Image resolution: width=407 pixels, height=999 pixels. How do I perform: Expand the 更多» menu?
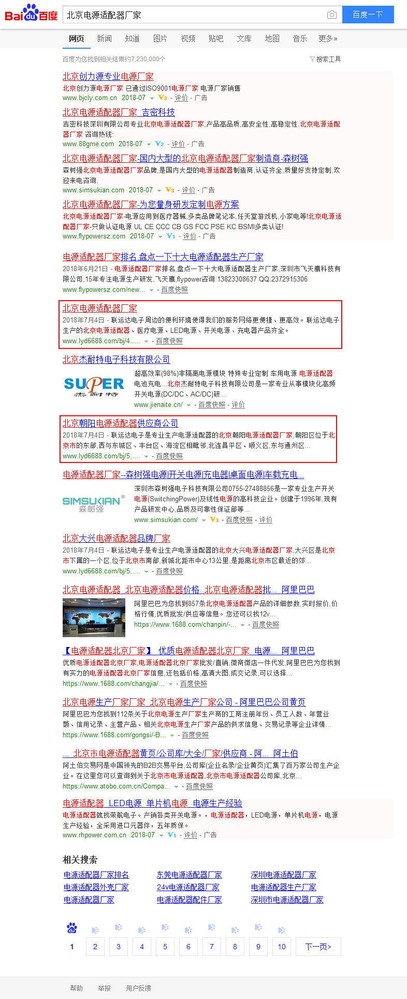tap(328, 38)
